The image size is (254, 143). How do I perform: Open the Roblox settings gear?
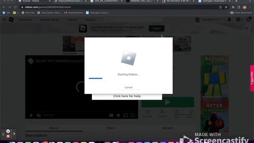click(248, 19)
